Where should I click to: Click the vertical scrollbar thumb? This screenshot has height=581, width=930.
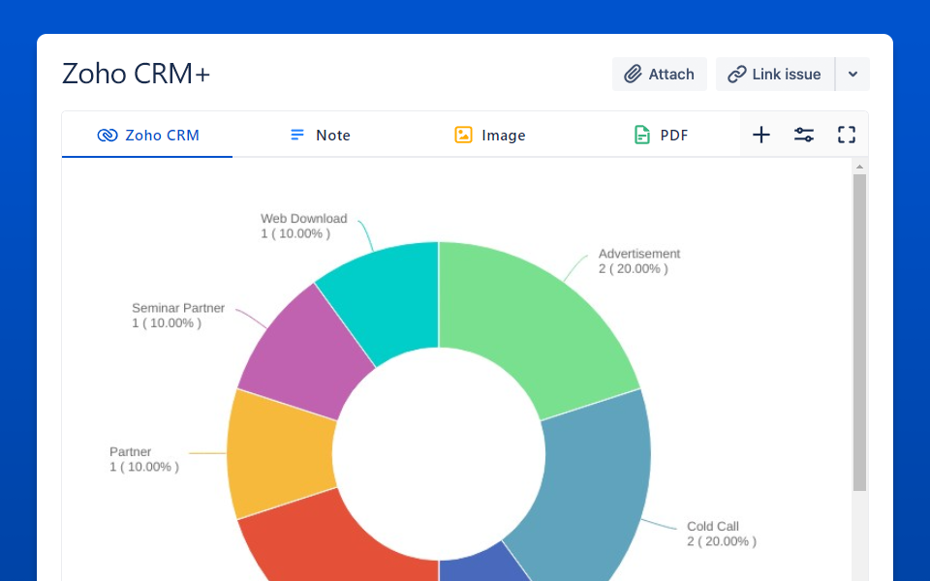[859, 329]
